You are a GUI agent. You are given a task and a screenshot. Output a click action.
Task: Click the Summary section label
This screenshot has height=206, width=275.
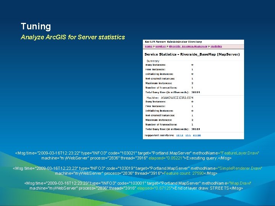[153, 61]
